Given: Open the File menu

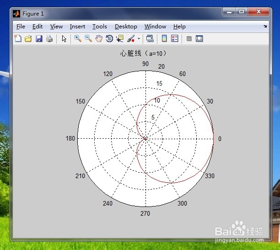Looking at the screenshot, I should coord(21,27).
